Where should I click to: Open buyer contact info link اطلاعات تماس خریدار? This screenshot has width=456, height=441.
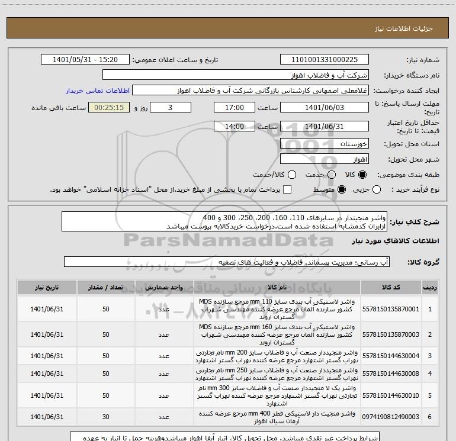98,91
